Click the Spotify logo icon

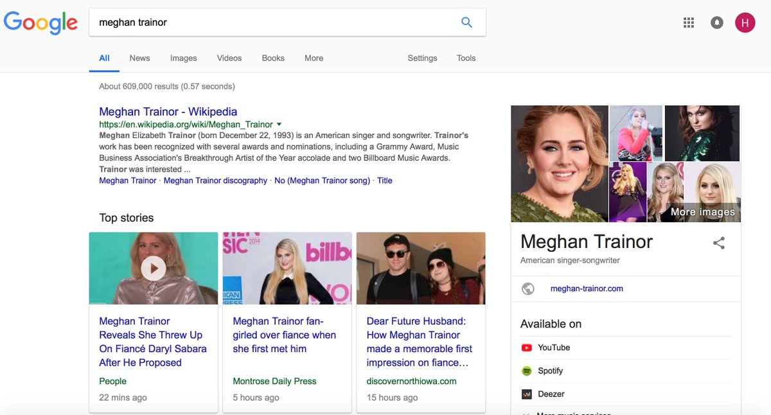527,371
